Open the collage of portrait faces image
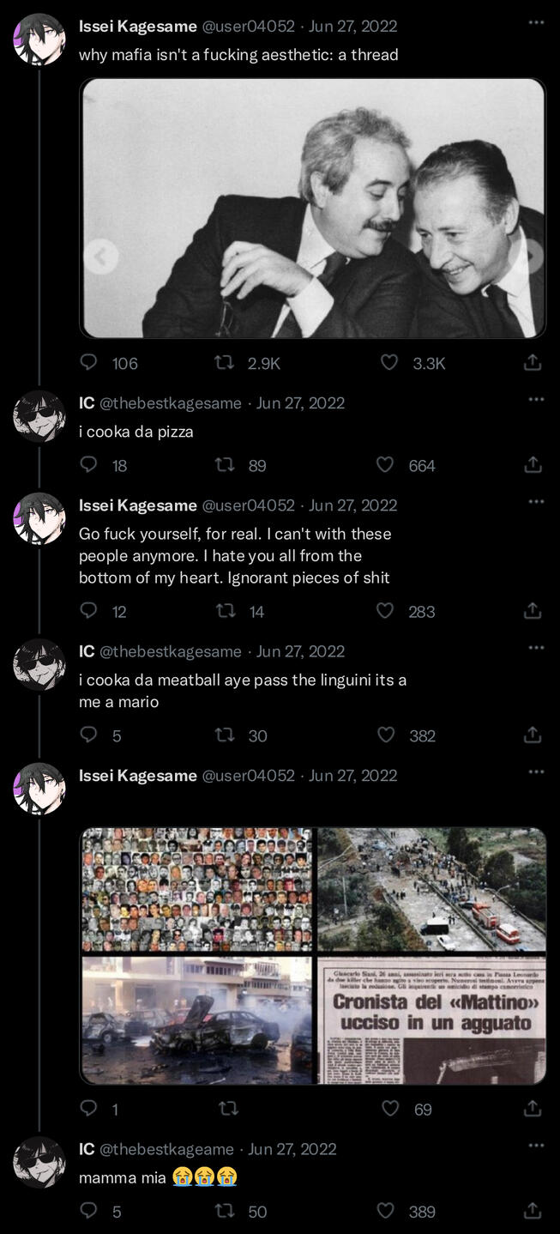The image size is (560, 1234). 197,889
